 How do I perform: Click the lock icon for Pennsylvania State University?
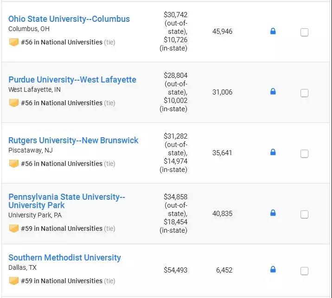[273, 213]
